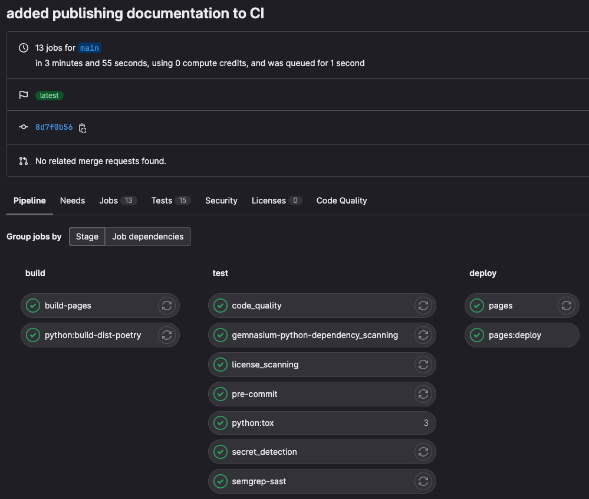Open commit 8d7f0b56 link
The width and height of the screenshot is (589, 499).
click(54, 127)
